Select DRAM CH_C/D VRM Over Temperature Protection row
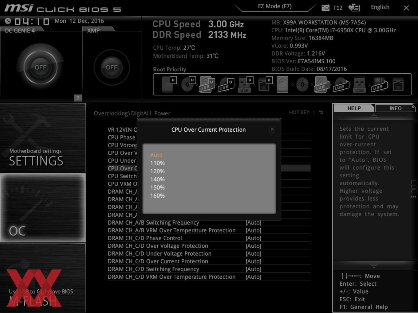 209,277
